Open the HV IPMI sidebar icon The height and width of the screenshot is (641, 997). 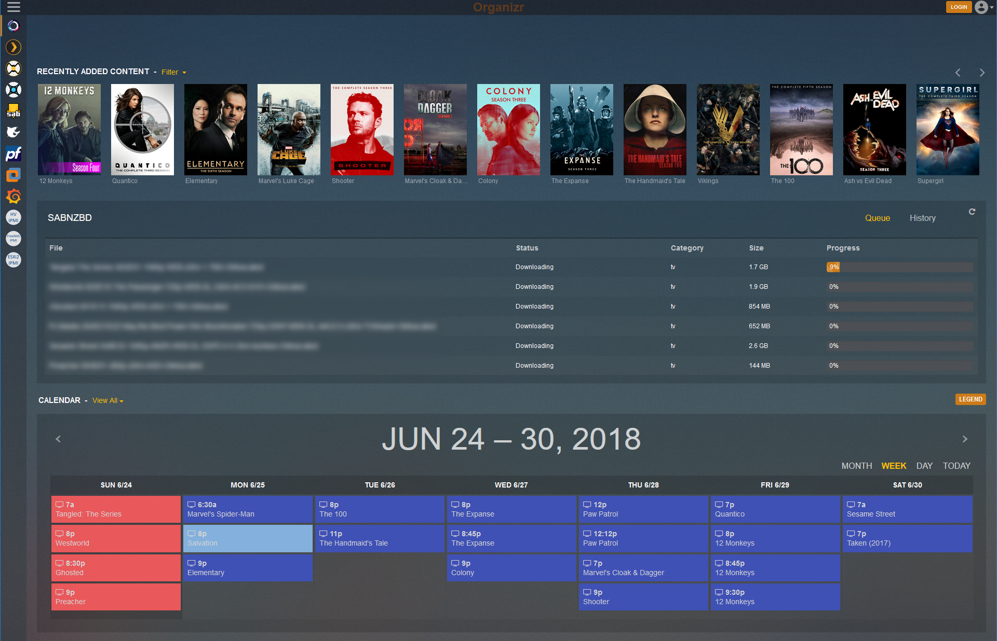coord(14,217)
